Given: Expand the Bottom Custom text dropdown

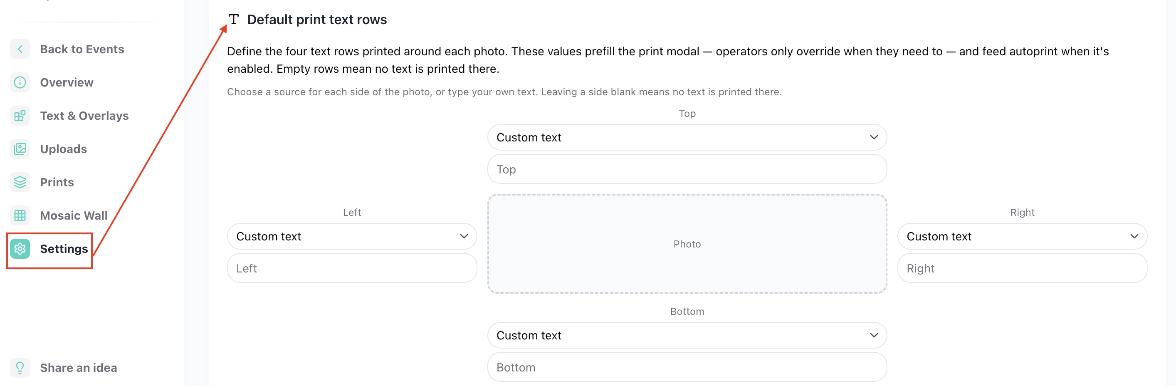Looking at the screenshot, I should click(687, 335).
